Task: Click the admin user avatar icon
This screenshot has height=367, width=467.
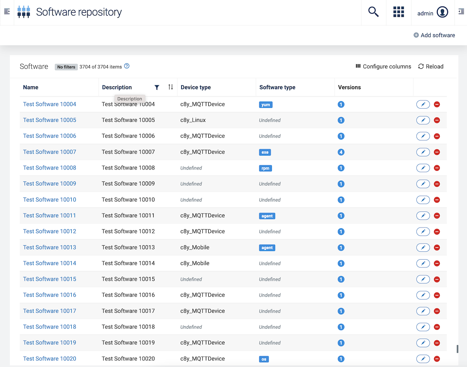Action: point(442,12)
